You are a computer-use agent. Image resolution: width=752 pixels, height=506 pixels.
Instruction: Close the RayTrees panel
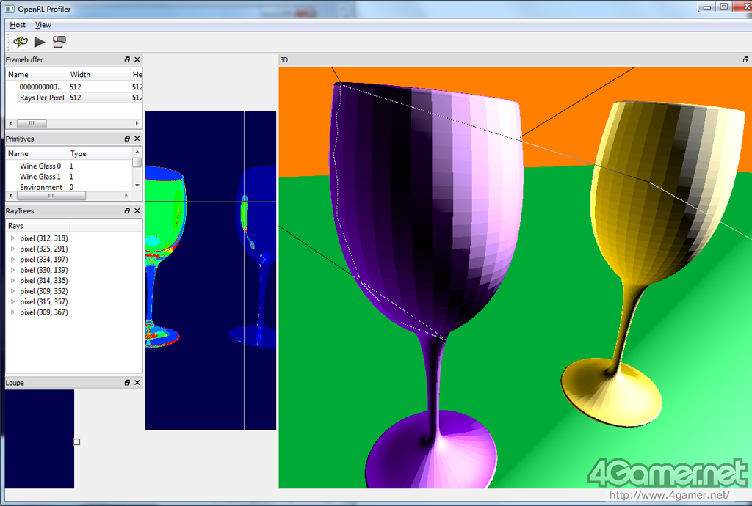(137, 210)
